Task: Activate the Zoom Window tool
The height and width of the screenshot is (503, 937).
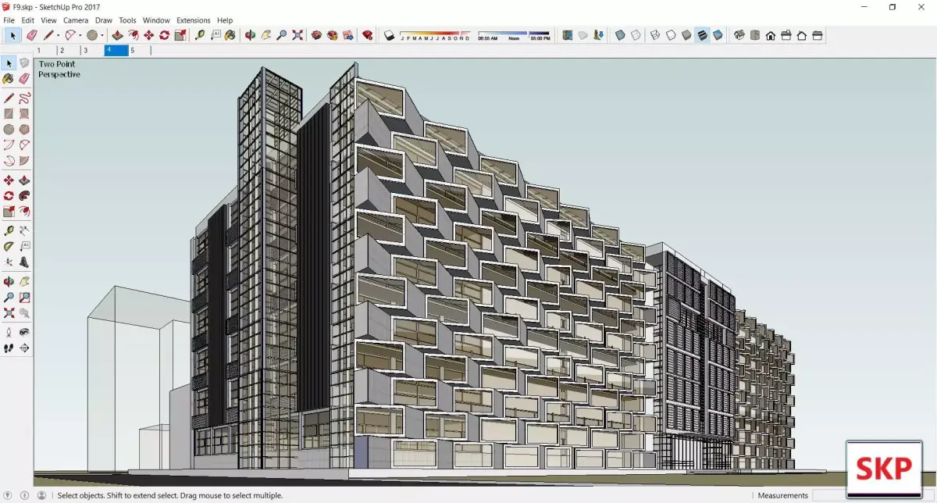Action: [x=24, y=297]
